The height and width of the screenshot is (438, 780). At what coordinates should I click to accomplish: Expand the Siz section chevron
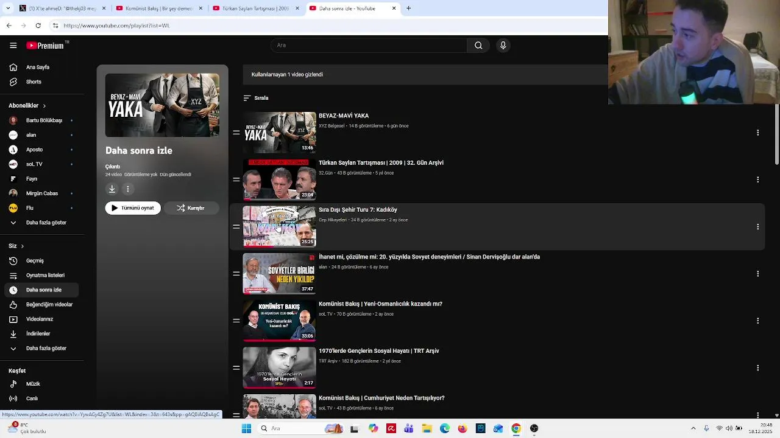[x=22, y=246]
